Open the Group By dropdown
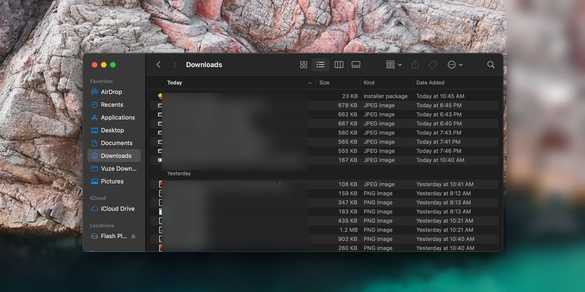The image size is (585, 292). click(394, 65)
